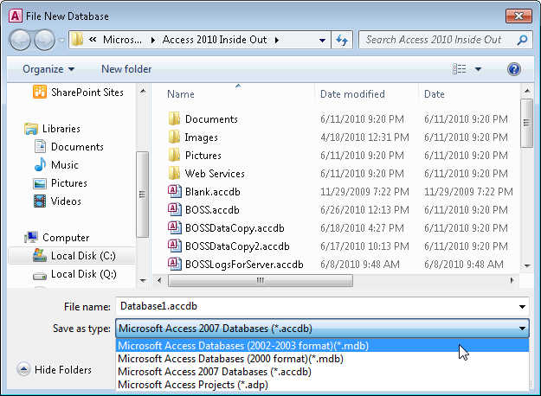Click the search magnifier icon
The width and height of the screenshot is (541, 396).
point(522,40)
